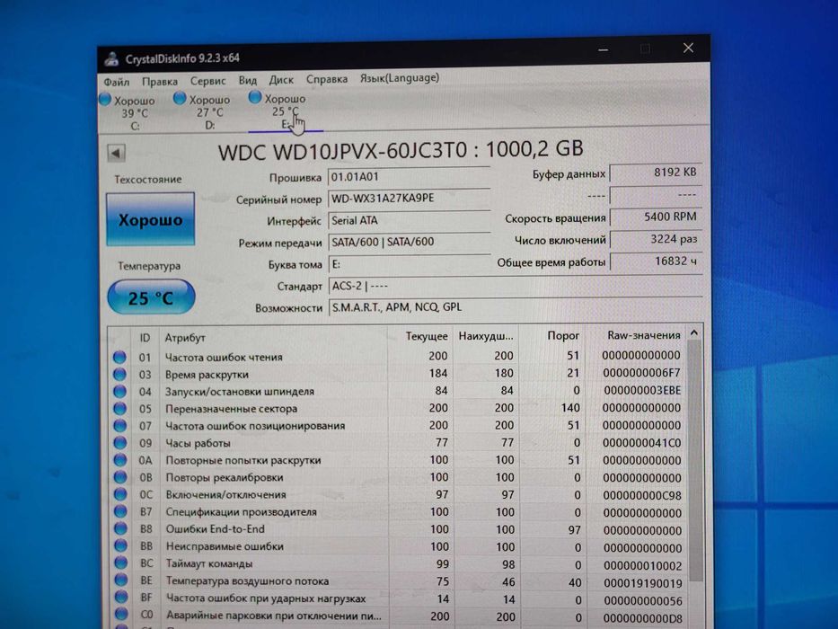Open the Справка menu

(327, 79)
